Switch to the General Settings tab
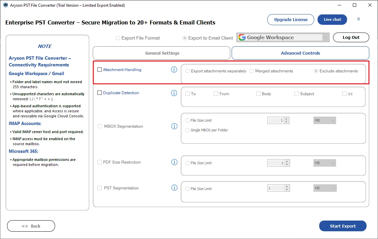Viewport: 378px width, 239px height. [x=161, y=53]
